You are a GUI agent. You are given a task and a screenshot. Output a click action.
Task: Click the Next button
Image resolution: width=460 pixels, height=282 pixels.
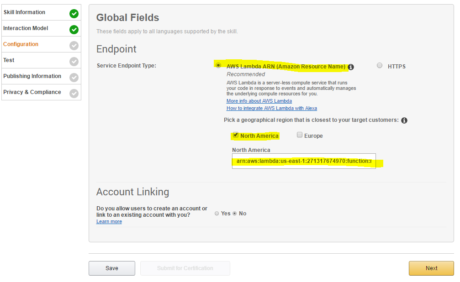pos(431,268)
